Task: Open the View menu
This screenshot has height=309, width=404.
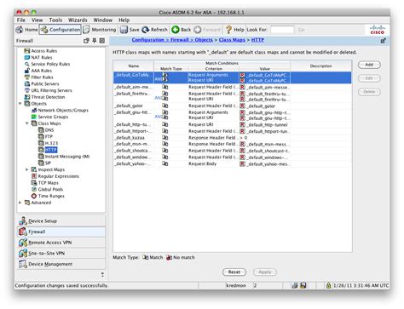Action: (38, 20)
